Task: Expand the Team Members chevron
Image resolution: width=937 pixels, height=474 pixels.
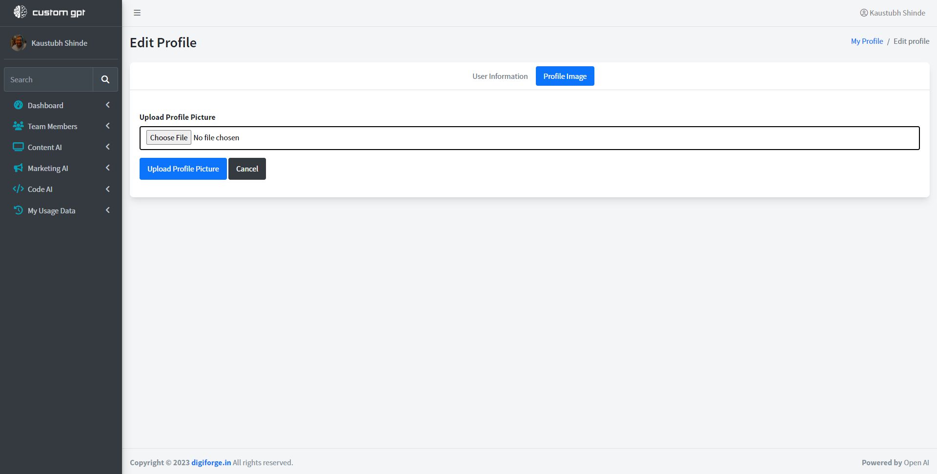Action: click(x=108, y=126)
